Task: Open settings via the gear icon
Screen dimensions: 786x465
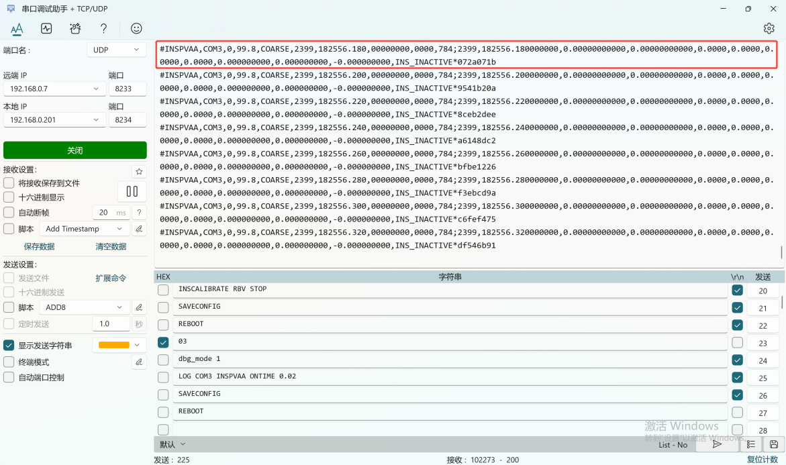Action: click(769, 28)
